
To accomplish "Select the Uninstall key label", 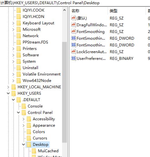I will click(x=31, y=68).
